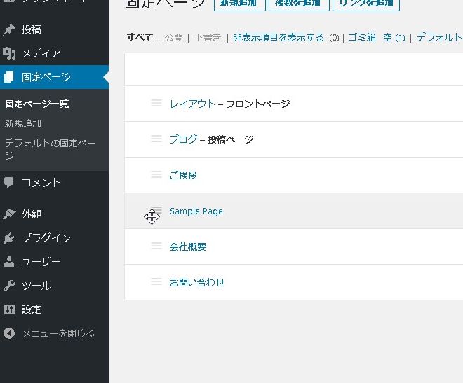This screenshot has width=463, height=383.
Task: Click the プラグイン plug icon
Action: tap(9, 238)
